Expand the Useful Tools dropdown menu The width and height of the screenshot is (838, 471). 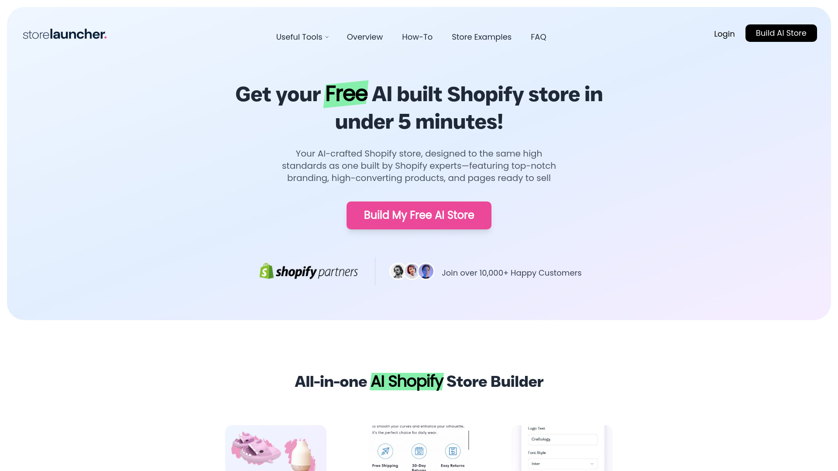pyautogui.click(x=302, y=37)
